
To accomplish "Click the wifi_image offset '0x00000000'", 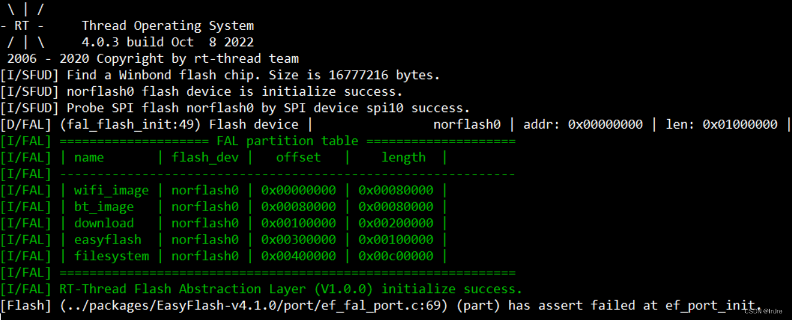I will (x=299, y=190).
